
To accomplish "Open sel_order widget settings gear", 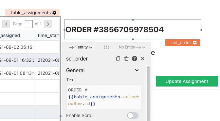I will tap(195, 43).
